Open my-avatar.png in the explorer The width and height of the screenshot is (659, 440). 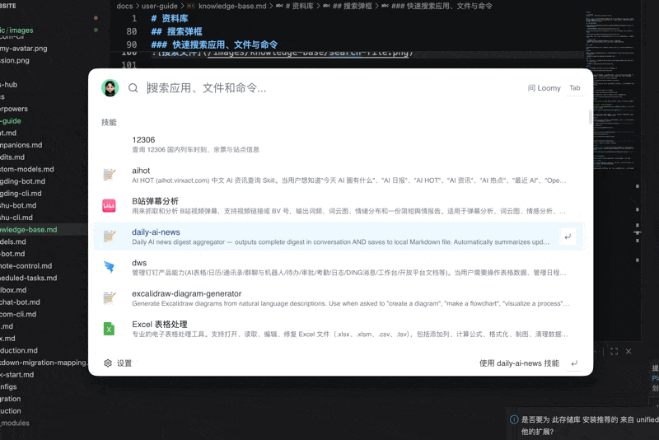[24, 49]
